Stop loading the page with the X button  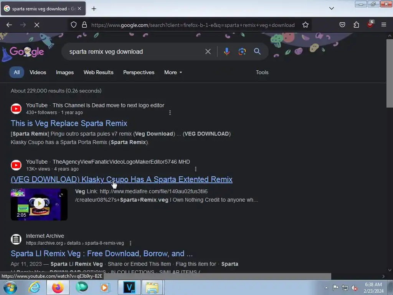[37, 25]
